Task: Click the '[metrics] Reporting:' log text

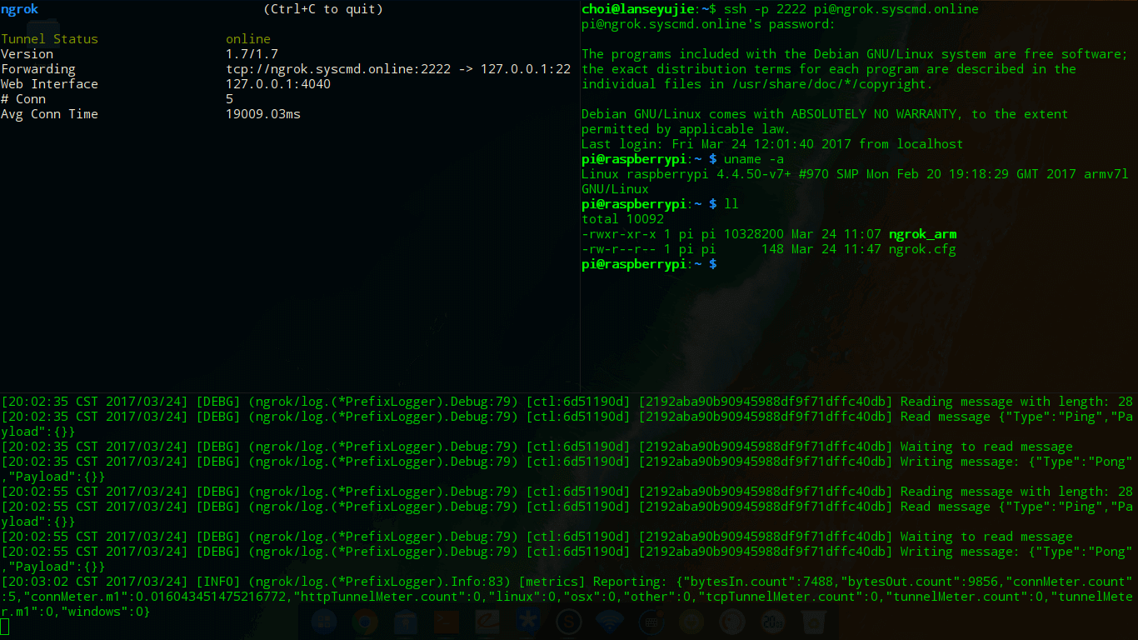Action: [x=592, y=582]
